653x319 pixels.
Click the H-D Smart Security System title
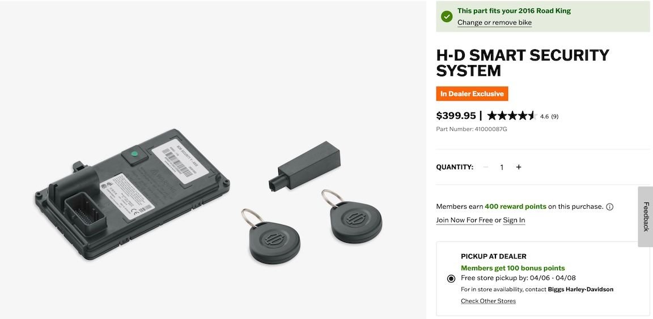point(523,63)
